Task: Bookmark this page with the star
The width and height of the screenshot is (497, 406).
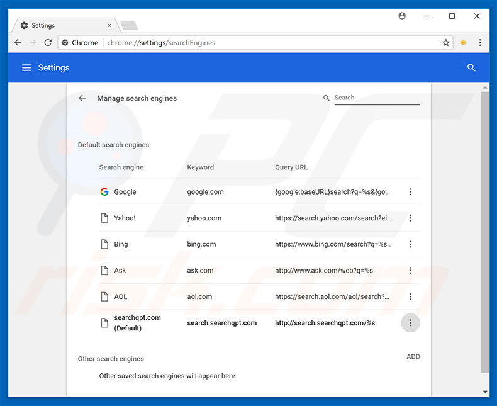Action: point(445,43)
